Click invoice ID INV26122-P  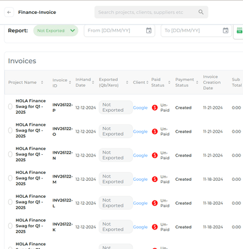(63, 107)
